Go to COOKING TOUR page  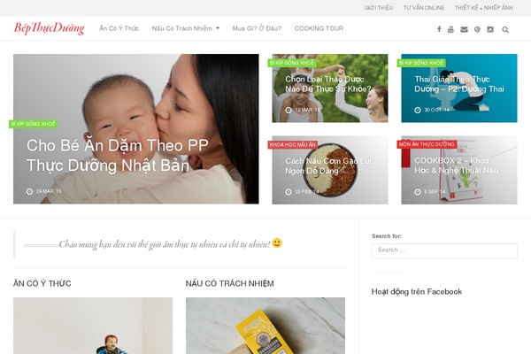coord(319,28)
